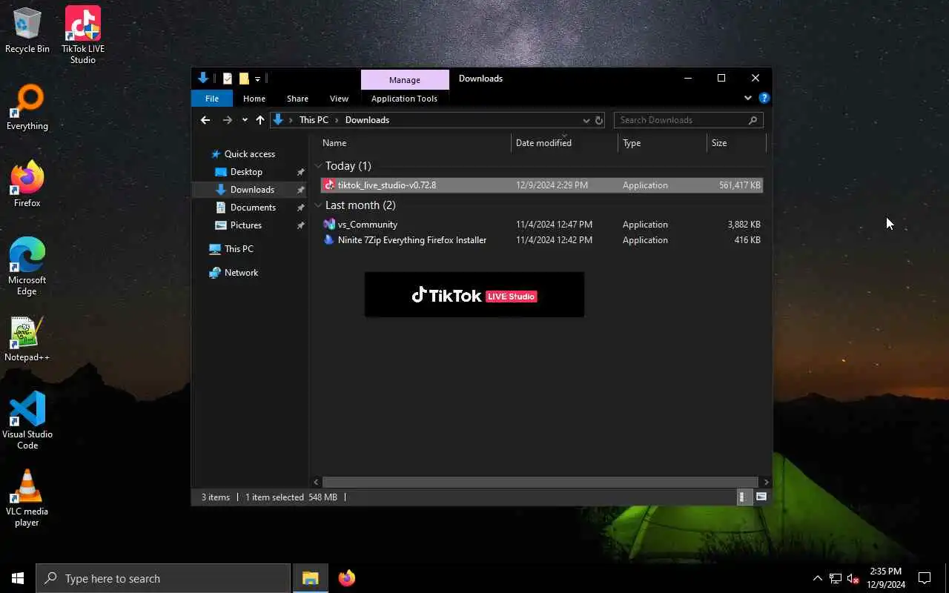Select the vs_Community file
Image resolution: width=949 pixels, height=593 pixels.
coord(541,225)
